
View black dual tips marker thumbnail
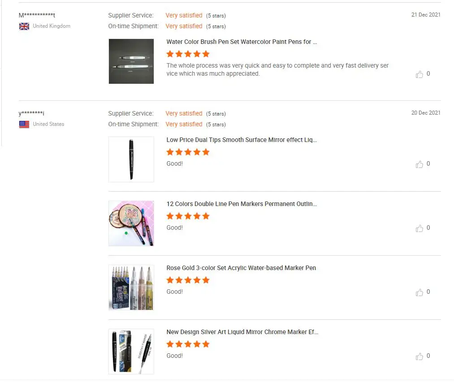pyautogui.click(x=131, y=159)
